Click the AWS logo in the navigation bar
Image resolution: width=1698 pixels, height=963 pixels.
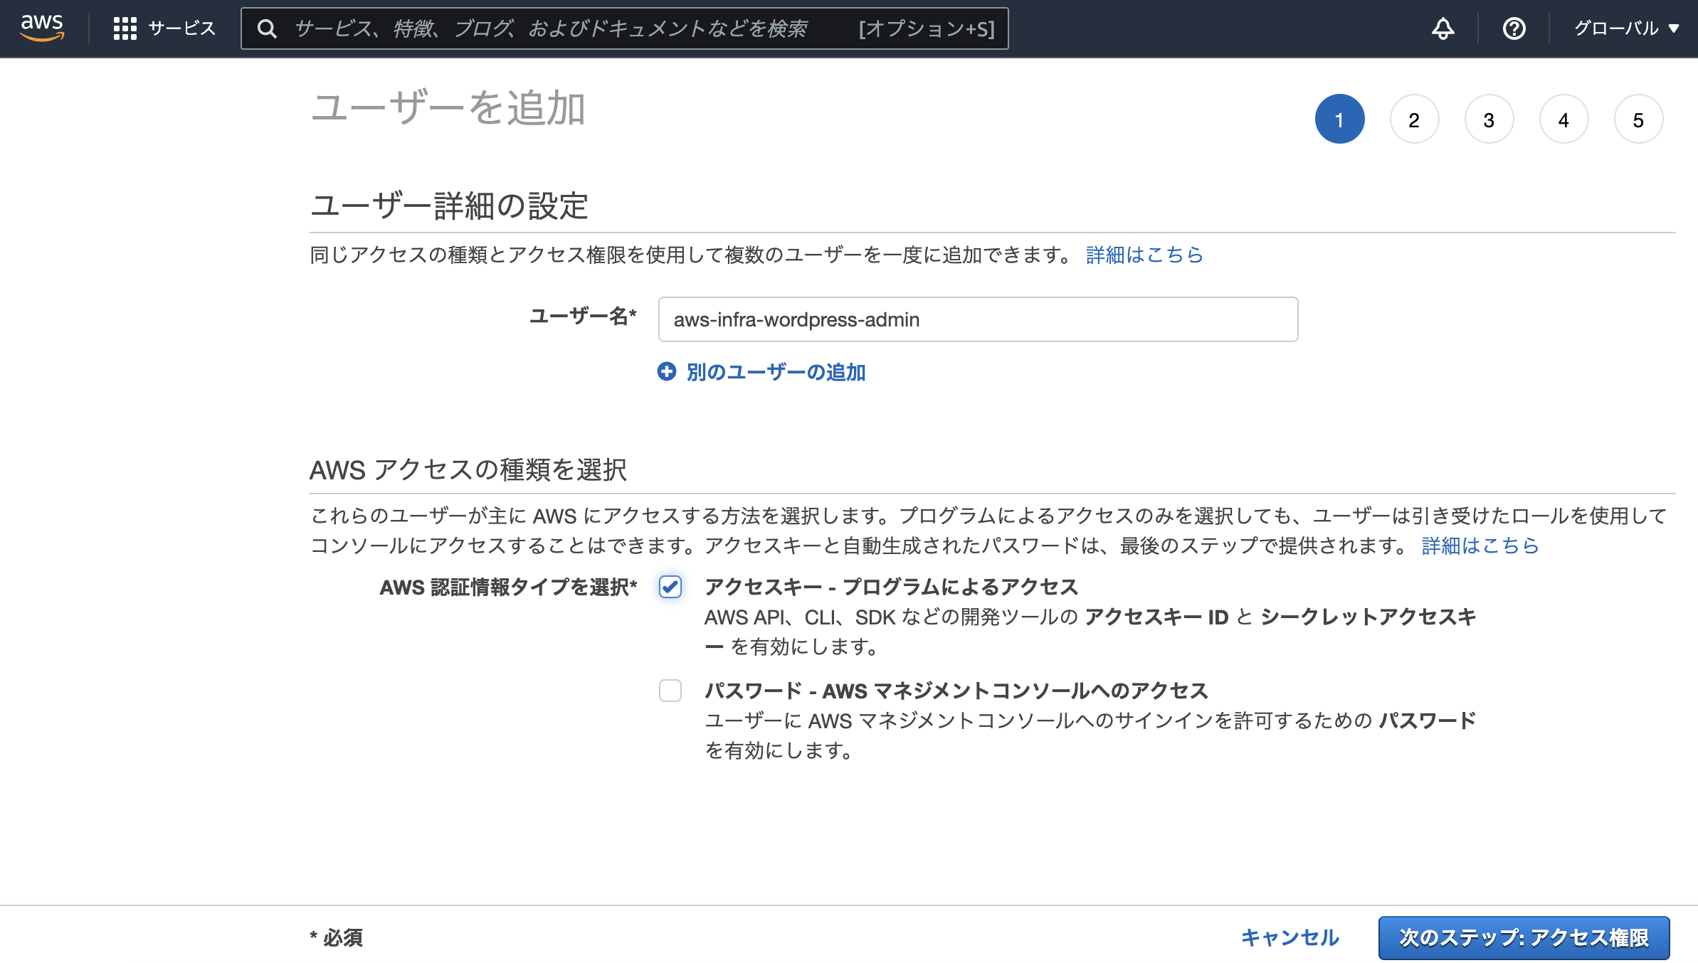pos(42,27)
